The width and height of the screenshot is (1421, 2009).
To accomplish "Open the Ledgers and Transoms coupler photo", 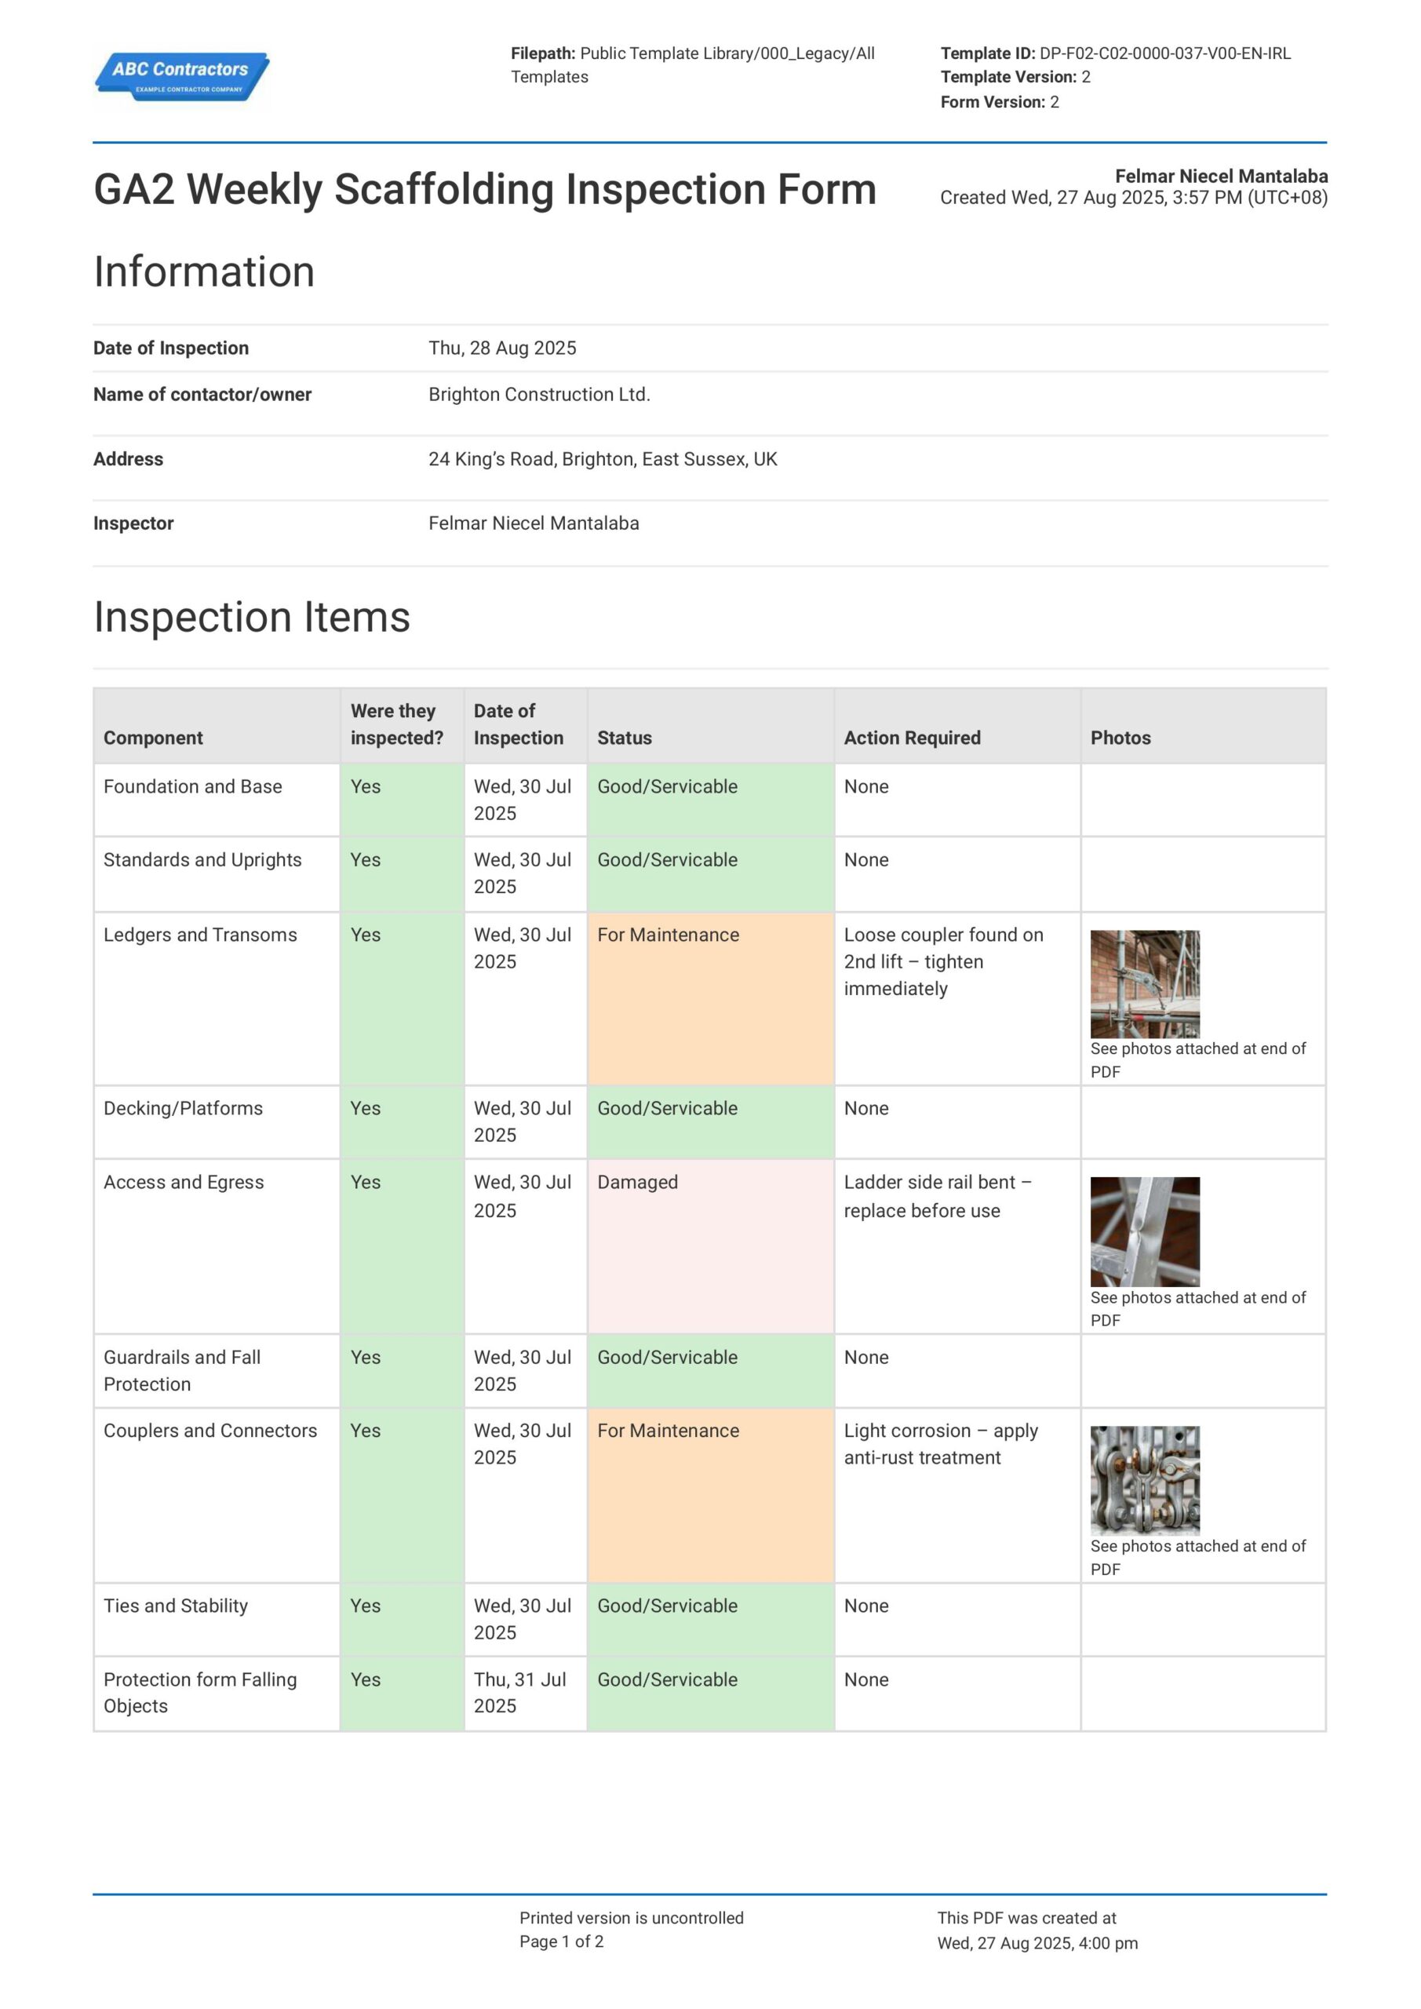I will point(1145,983).
